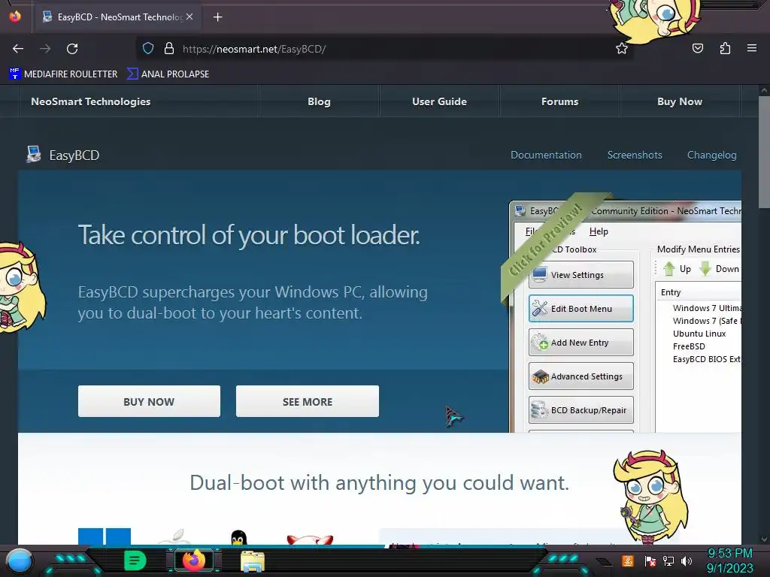Click the taskbar clock 9:53 PM
Image resolution: width=770 pixels, height=577 pixels.
(729, 560)
